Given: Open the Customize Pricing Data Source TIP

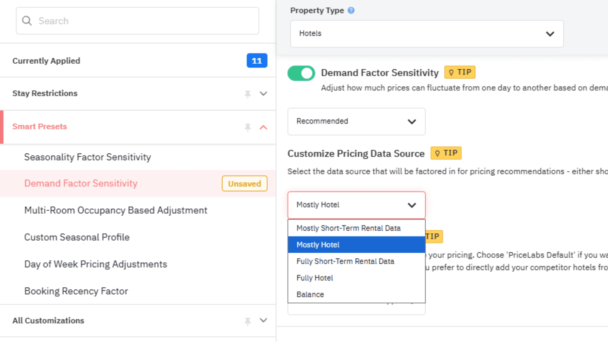Looking at the screenshot, I should [446, 153].
